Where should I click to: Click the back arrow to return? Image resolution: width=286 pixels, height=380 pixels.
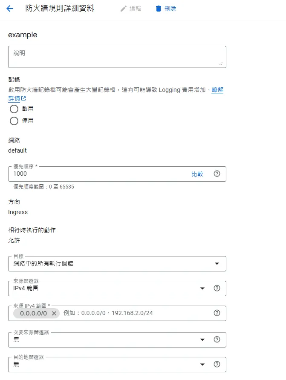(9, 8)
